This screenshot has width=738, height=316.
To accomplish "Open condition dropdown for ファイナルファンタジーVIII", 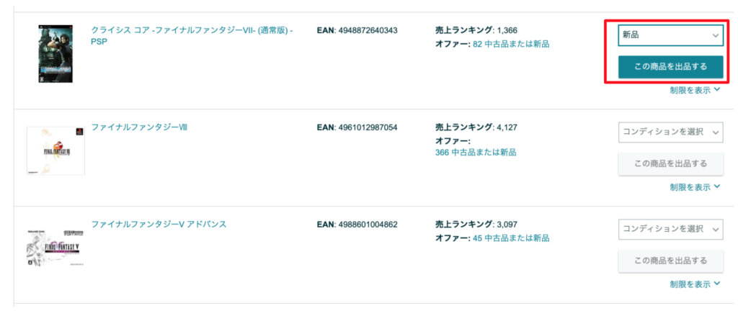I will click(670, 132).
